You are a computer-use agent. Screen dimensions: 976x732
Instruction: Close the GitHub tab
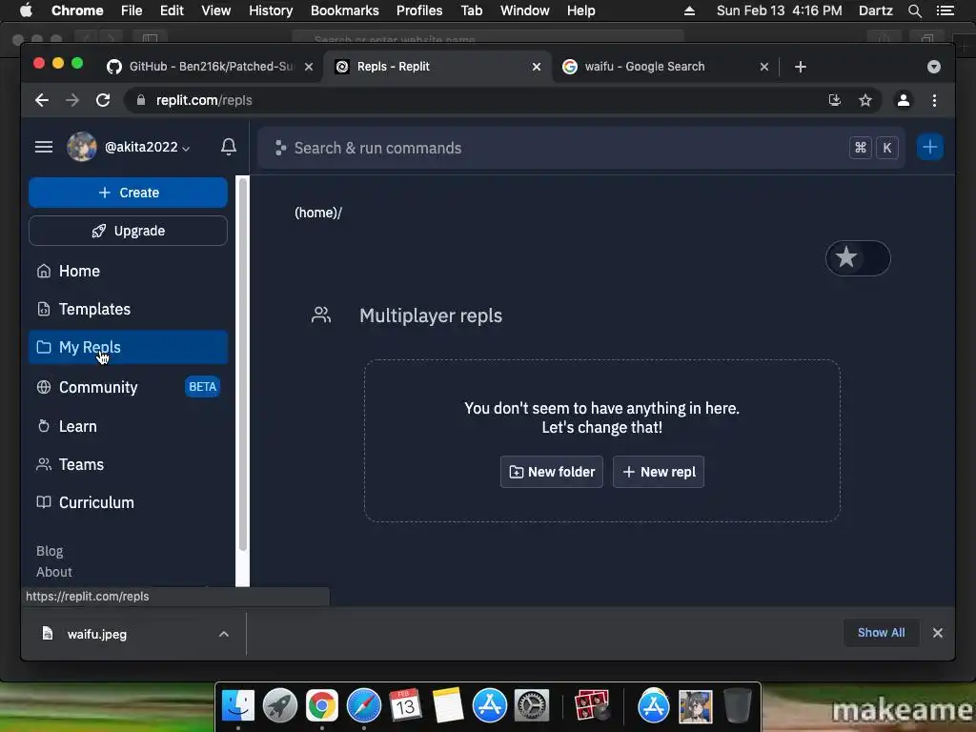(309, 67)
